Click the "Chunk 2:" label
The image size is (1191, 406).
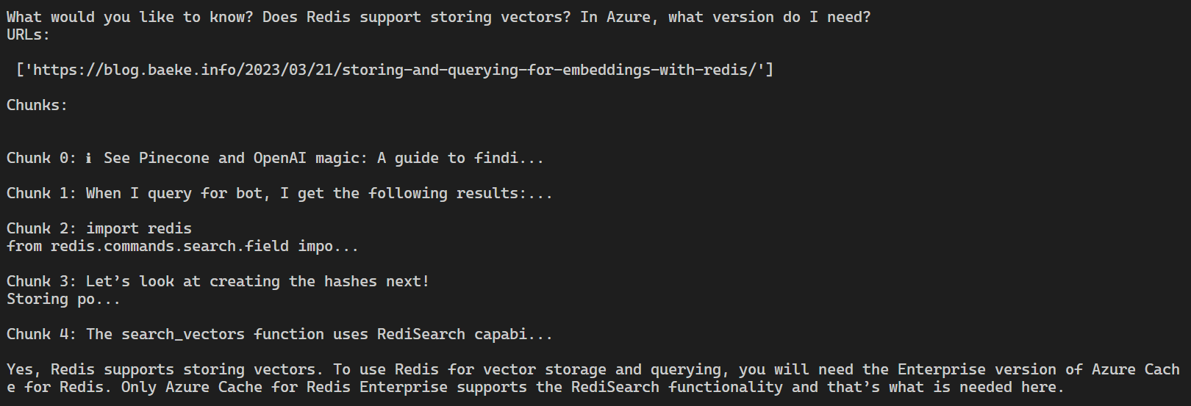tap(41, 228)
